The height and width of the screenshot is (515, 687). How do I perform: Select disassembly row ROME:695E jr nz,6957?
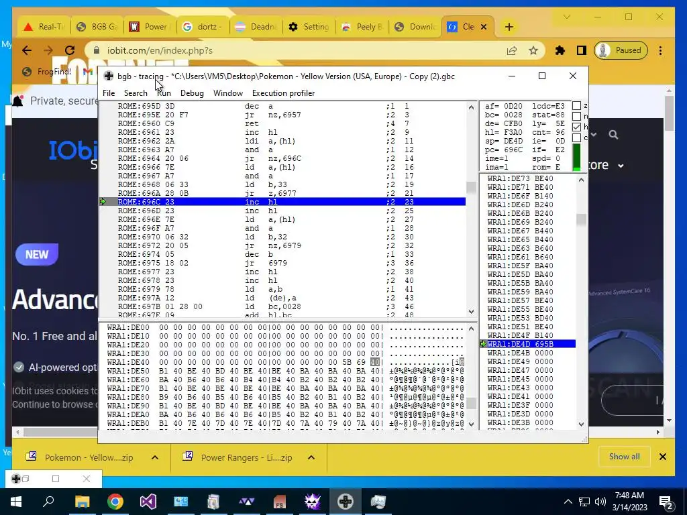tap(291, 115)
